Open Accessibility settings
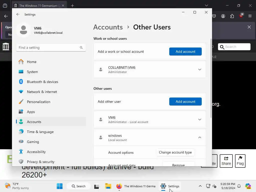The image size is (256, 192). [x=51, y=152]
